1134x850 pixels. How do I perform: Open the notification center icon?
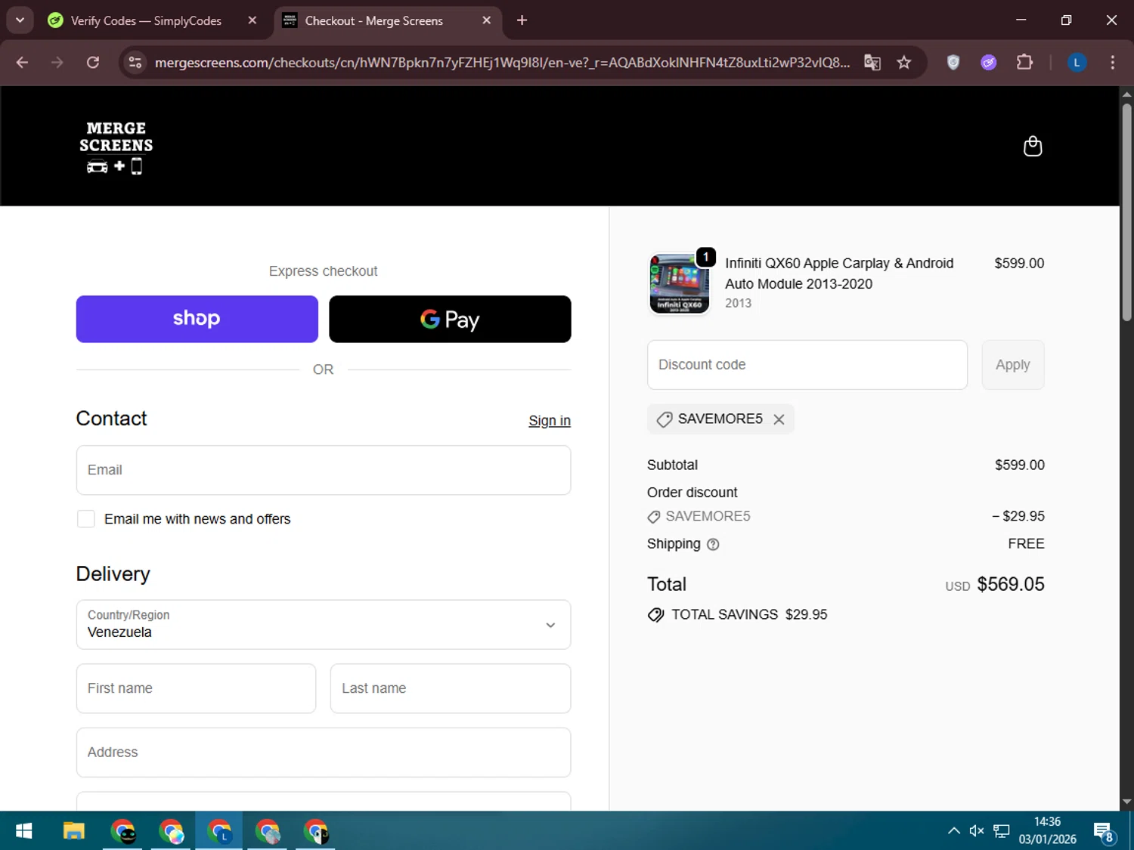pos(1104,831)
